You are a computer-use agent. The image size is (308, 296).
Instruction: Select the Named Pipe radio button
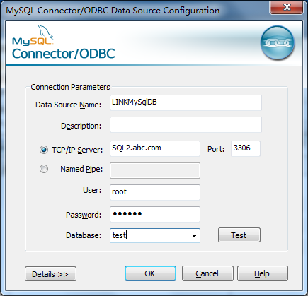pyautogui.click(x=44, y=169)
